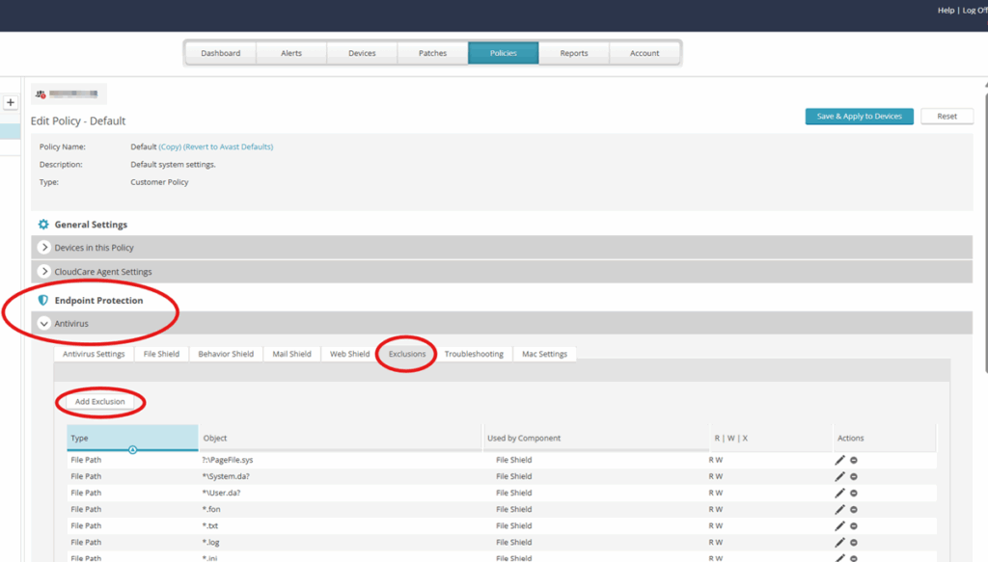The height and width of the screenshot is (562, 988).
Task: Click the General Settings gear icon
Action: [42, 224]
